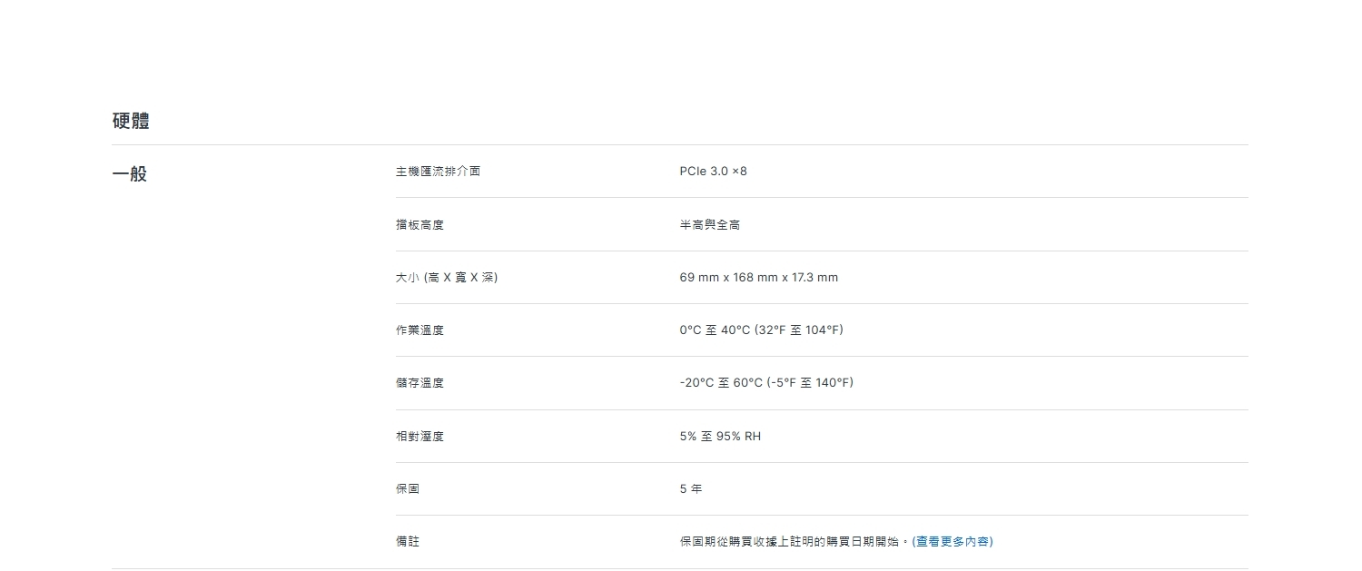This screenshot has height=571, width=1362.
Task: Select the 69 mm x 168 mm dimensions value
Action: click(758, 277)
